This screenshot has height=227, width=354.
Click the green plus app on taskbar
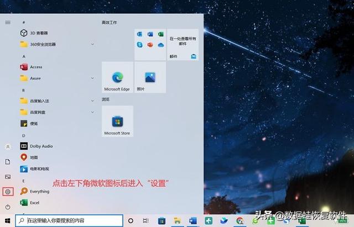coord(209,221)
